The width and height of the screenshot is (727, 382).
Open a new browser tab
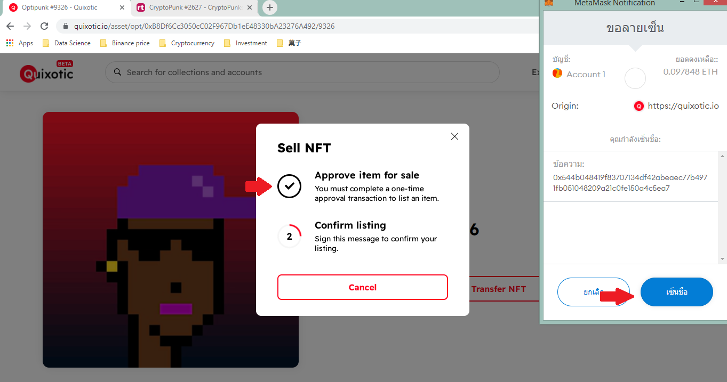click(270, 7)
